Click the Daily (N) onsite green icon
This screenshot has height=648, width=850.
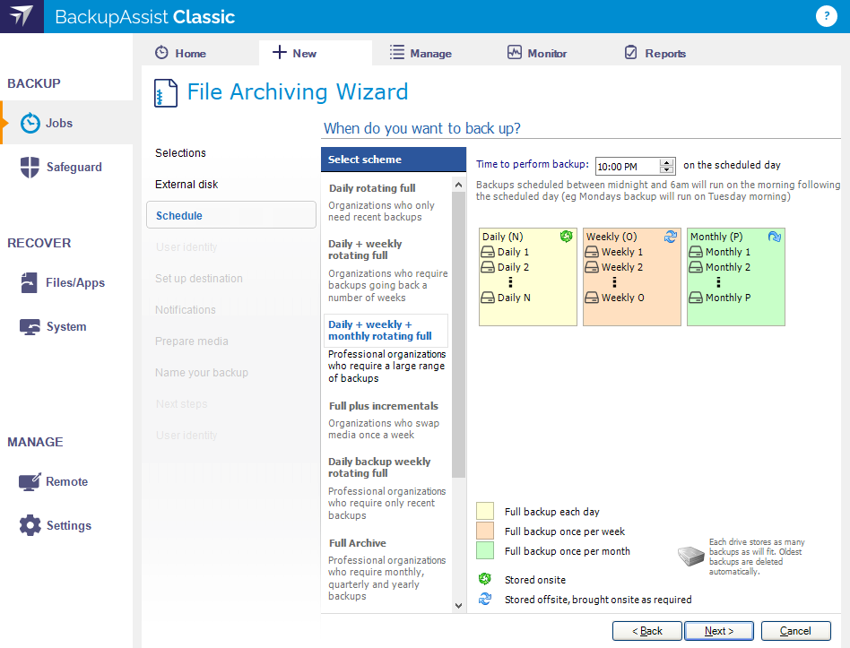pos(566,237)
